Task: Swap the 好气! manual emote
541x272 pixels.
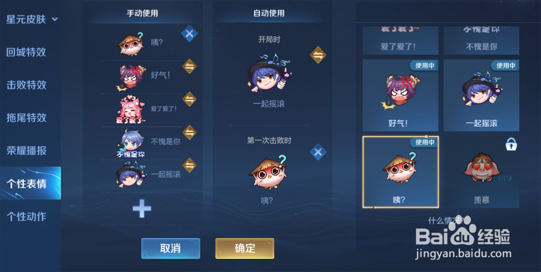Action: click(x=190, y=66)
